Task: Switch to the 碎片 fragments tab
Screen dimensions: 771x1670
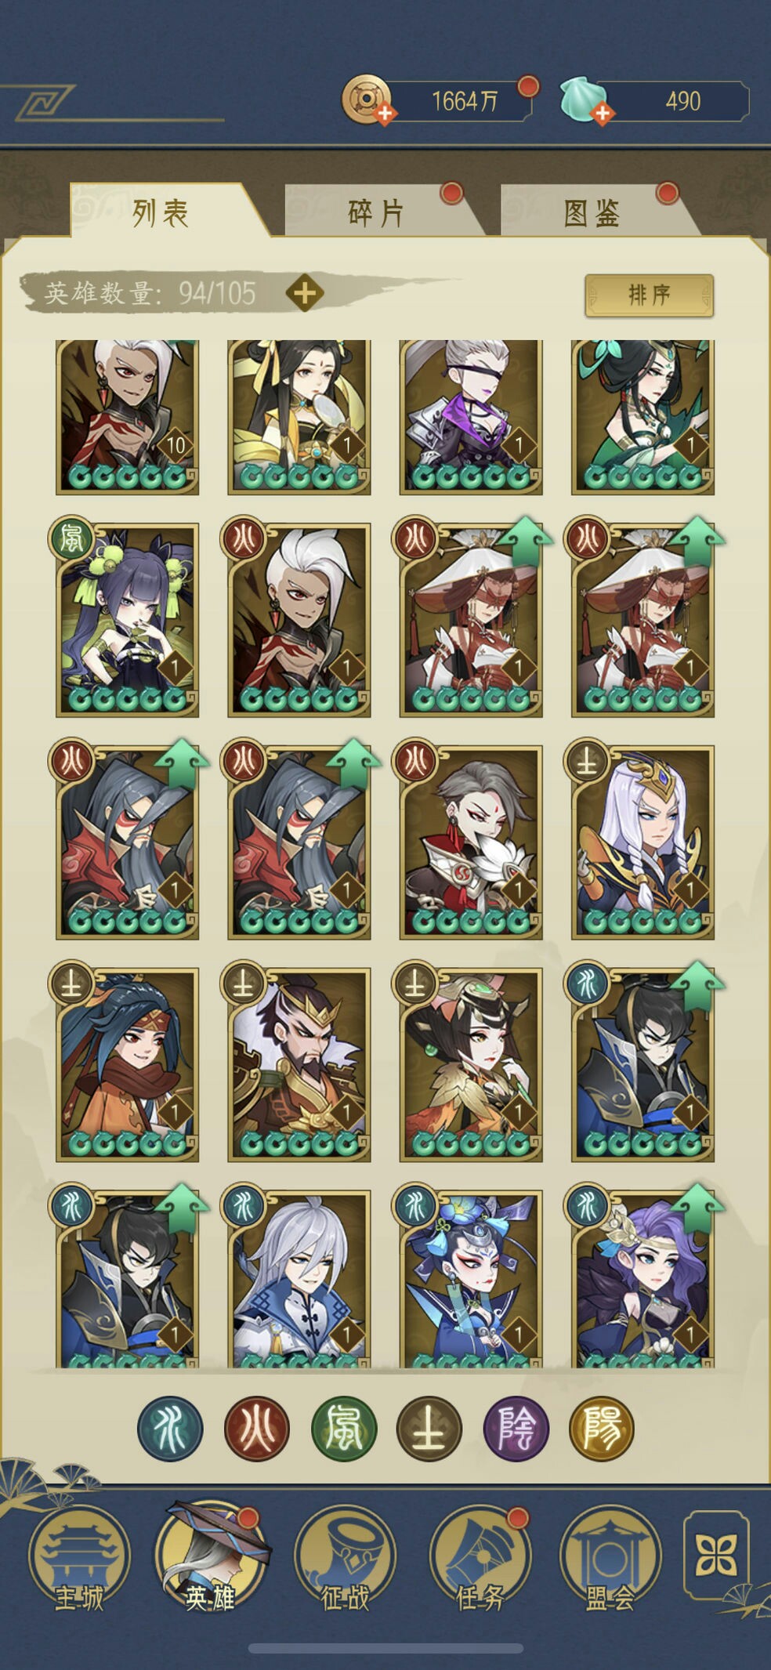Action: 376,212
